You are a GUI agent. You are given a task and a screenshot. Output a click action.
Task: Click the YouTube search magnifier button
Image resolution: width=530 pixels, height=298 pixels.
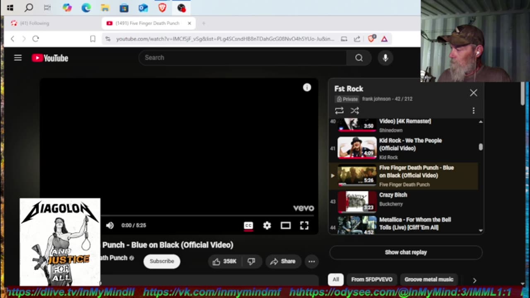point(359,58)
